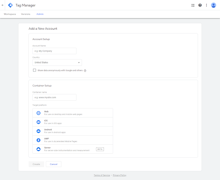220x180 pixels.
Task: Click the Account Name input field
Action: coord(55,51)
